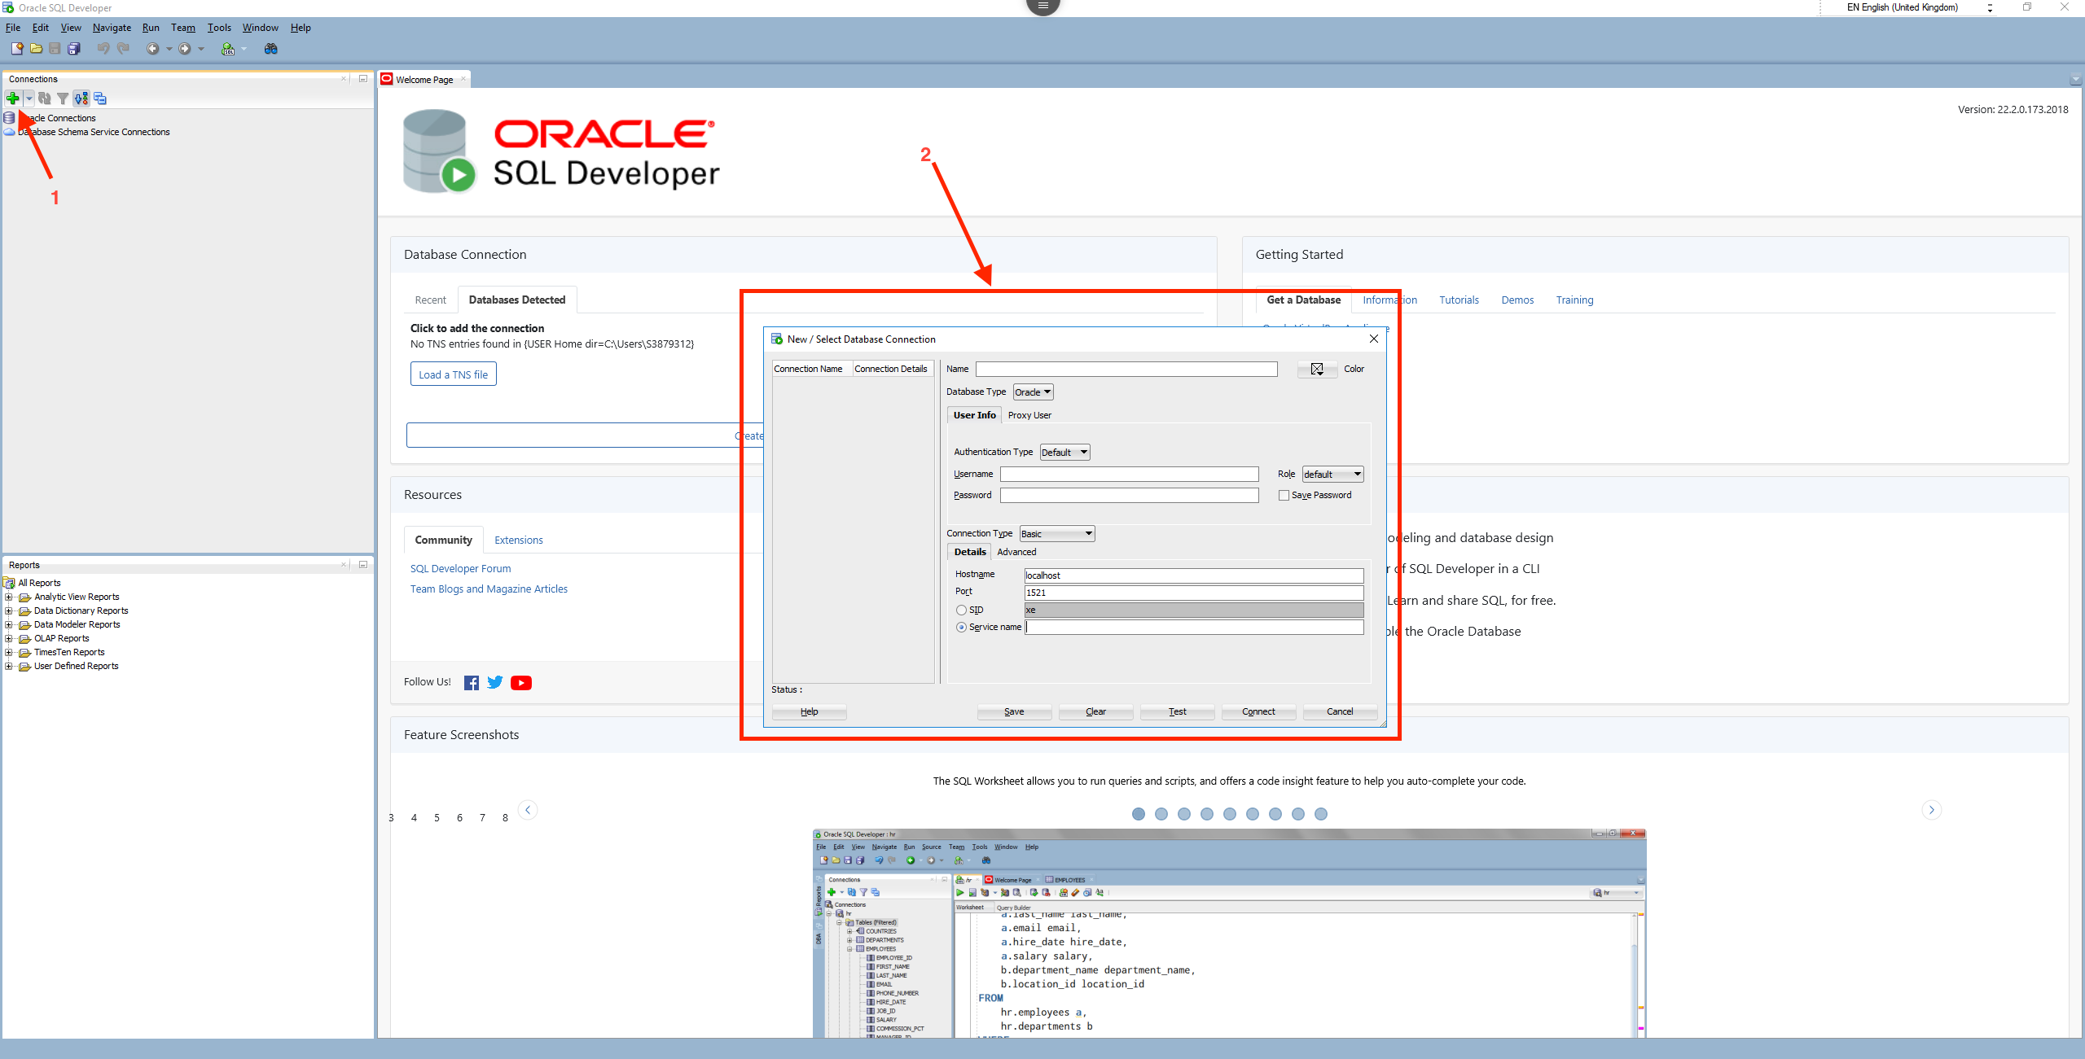
Task: Click the Save All toolbar icon
Action: [74, 49]
